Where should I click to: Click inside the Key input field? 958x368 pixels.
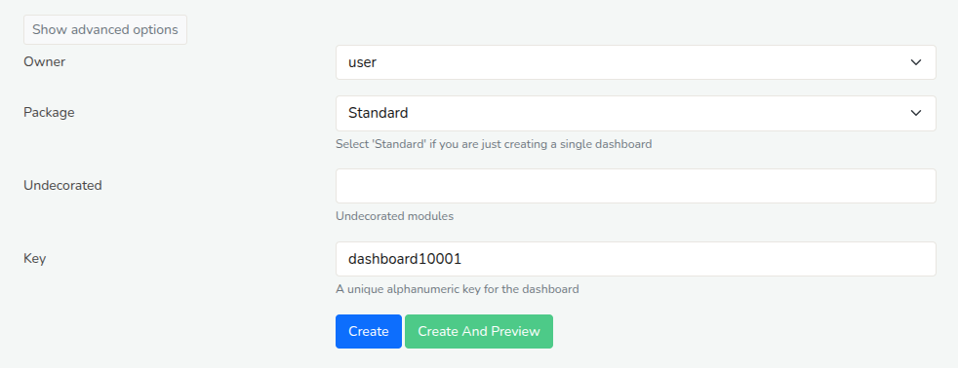pyautogui.click(x=635, y=259)
